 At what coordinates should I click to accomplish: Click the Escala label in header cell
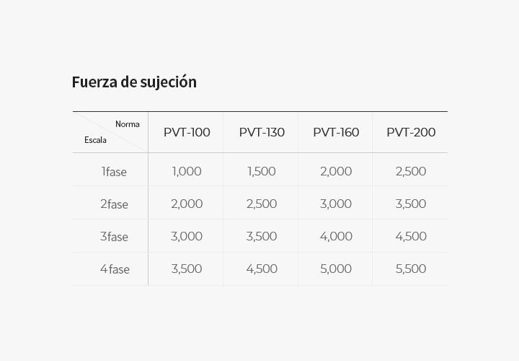(x=95, y=140)
